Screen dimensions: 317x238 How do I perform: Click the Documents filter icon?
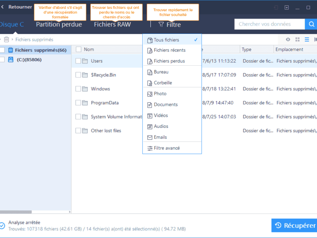(x=150, y=105)
